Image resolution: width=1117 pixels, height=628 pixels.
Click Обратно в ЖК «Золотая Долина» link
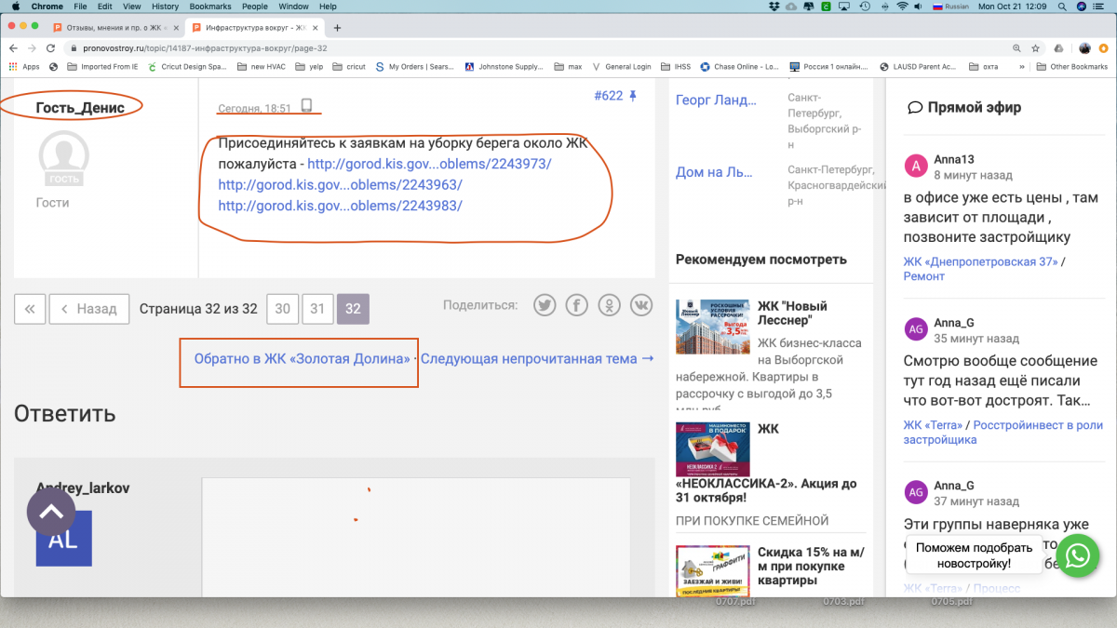click(303, 358)
